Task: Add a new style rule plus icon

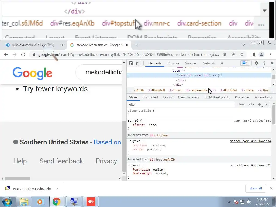Action: click(260, 104)
